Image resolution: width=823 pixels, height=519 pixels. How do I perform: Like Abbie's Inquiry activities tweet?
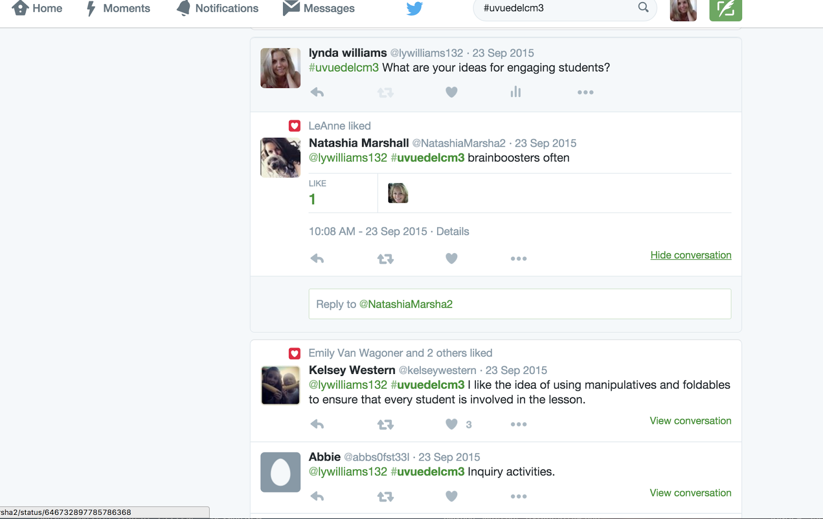[452, 496]
